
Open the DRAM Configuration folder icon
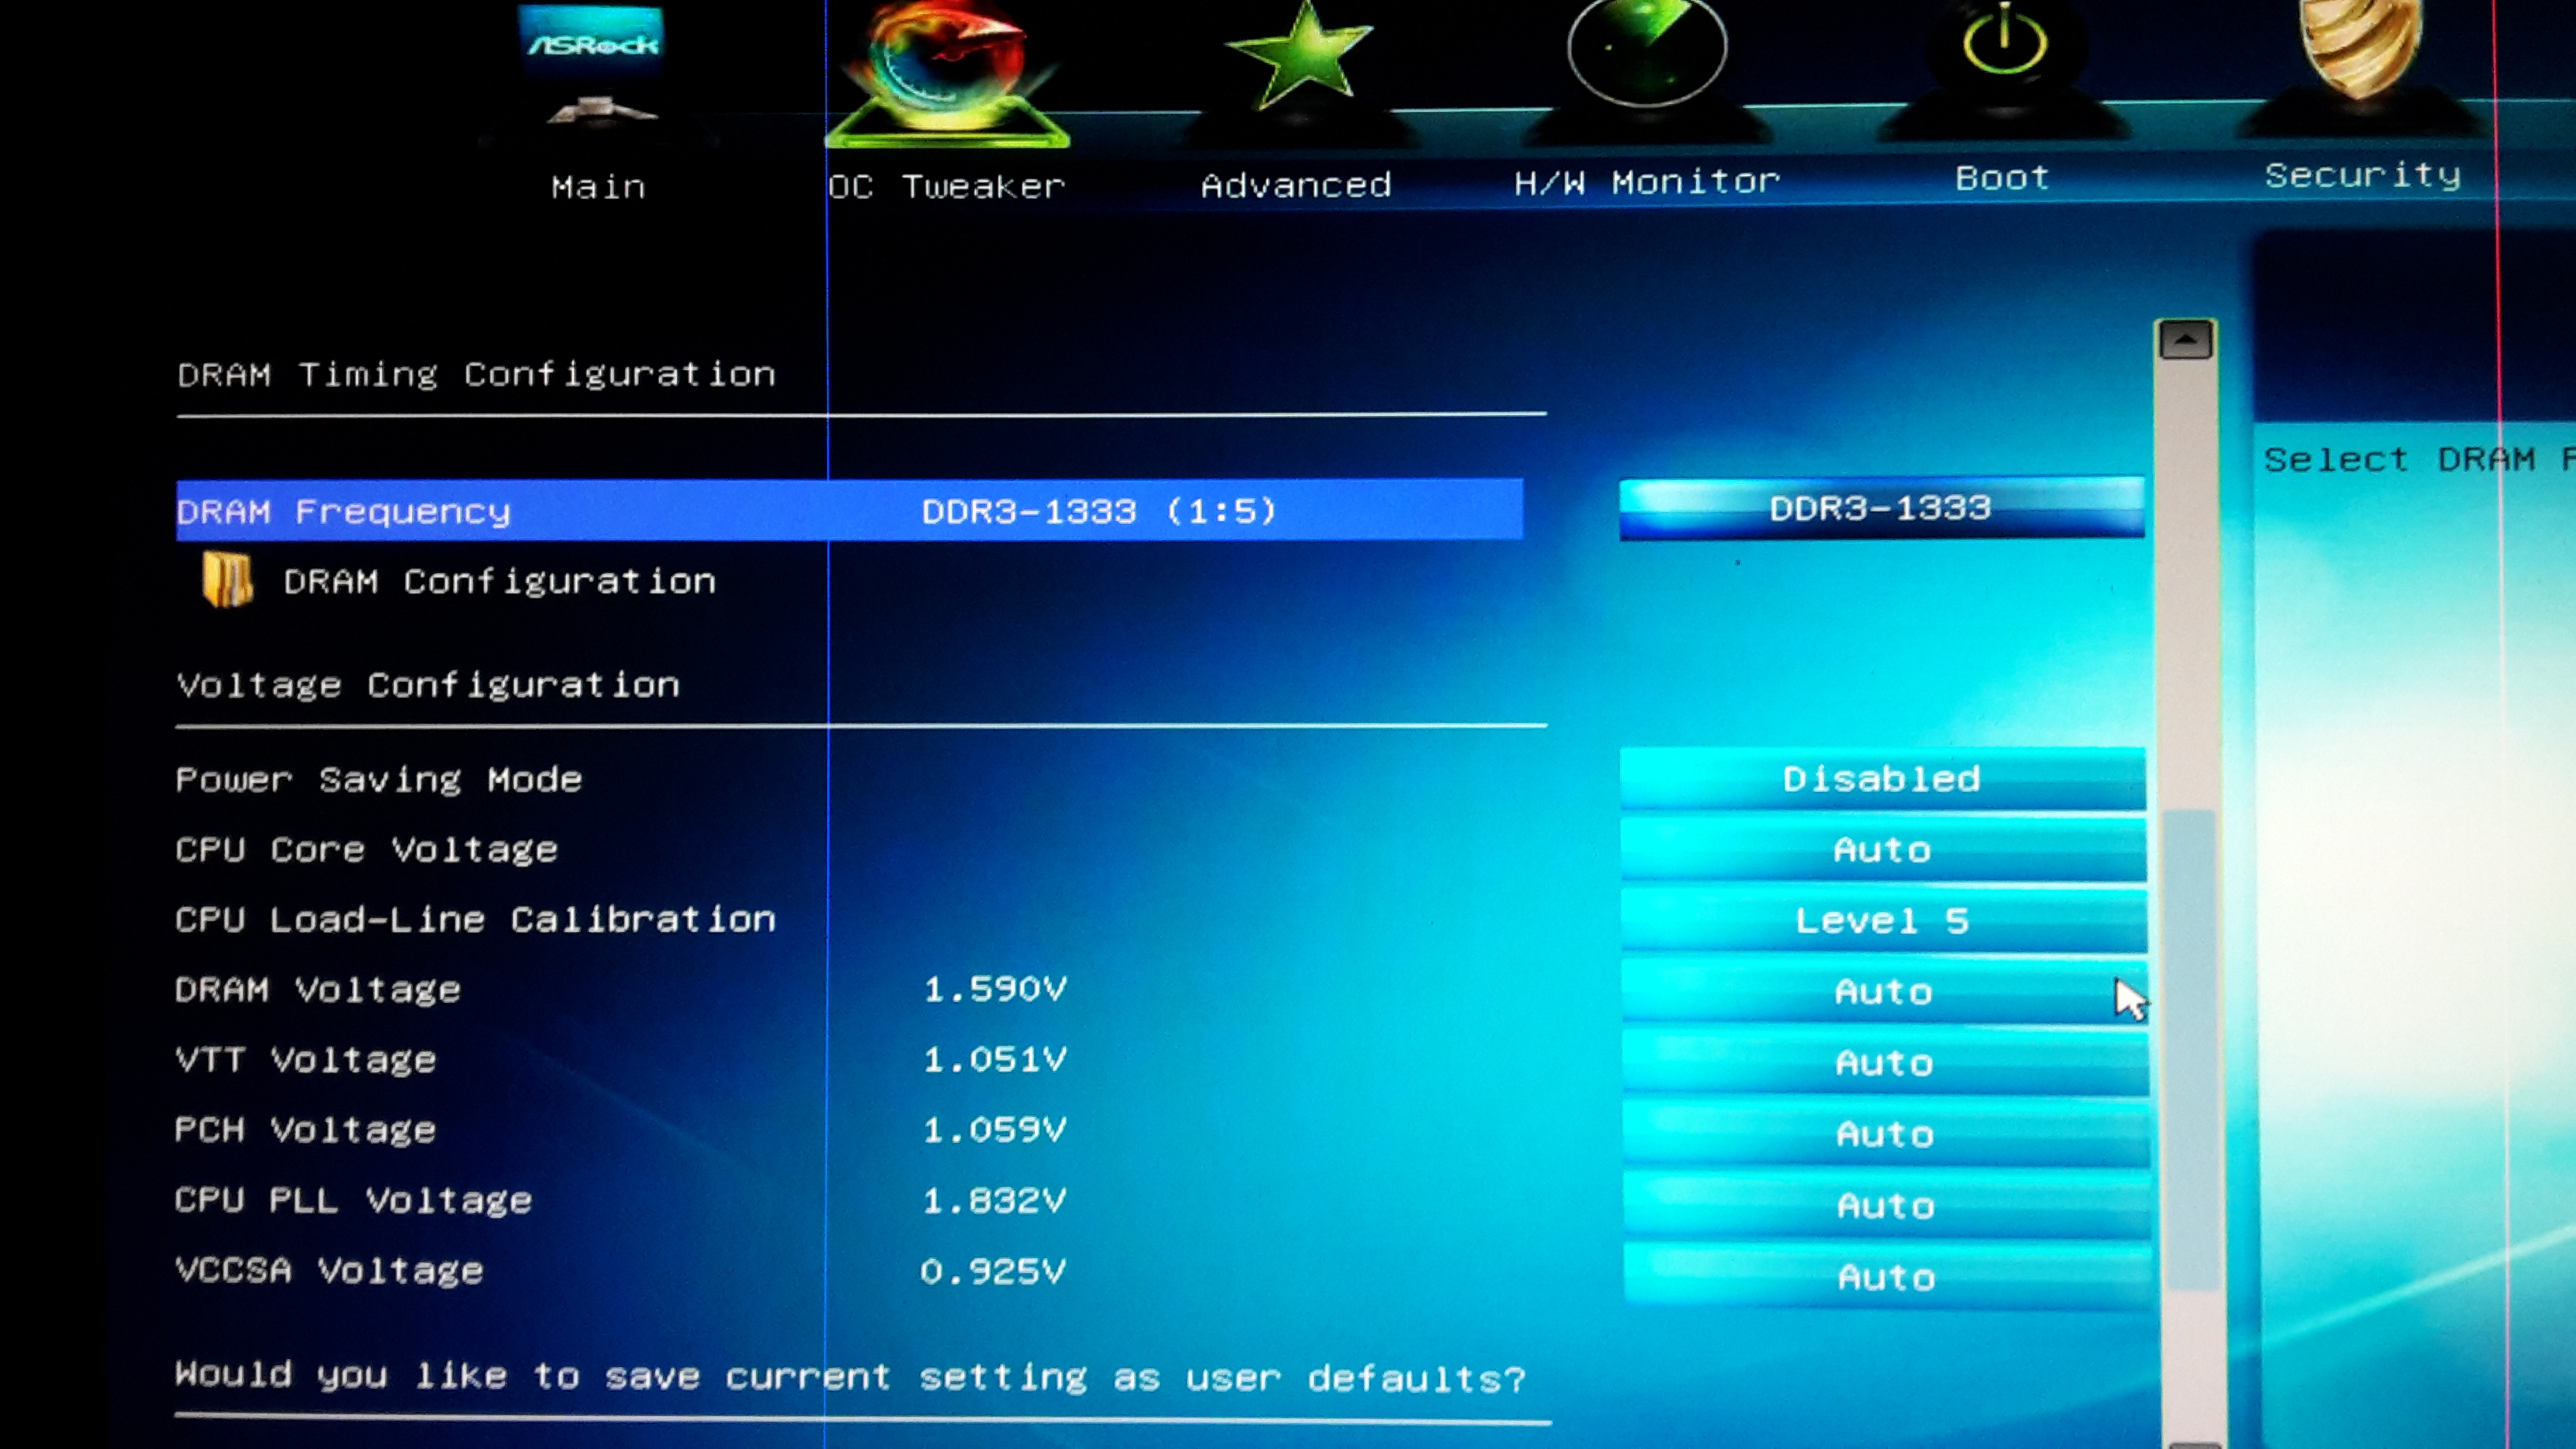point(228,581)
